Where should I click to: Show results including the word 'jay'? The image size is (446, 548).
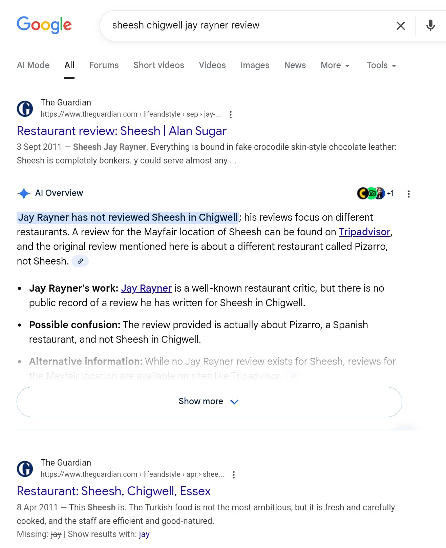144,534
